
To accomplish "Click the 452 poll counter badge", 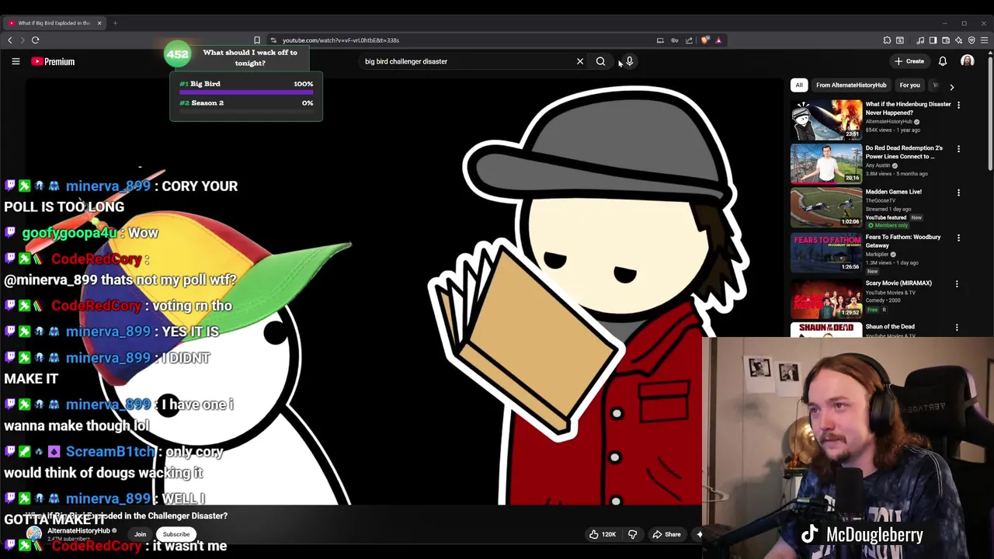I will coord(177,54).
